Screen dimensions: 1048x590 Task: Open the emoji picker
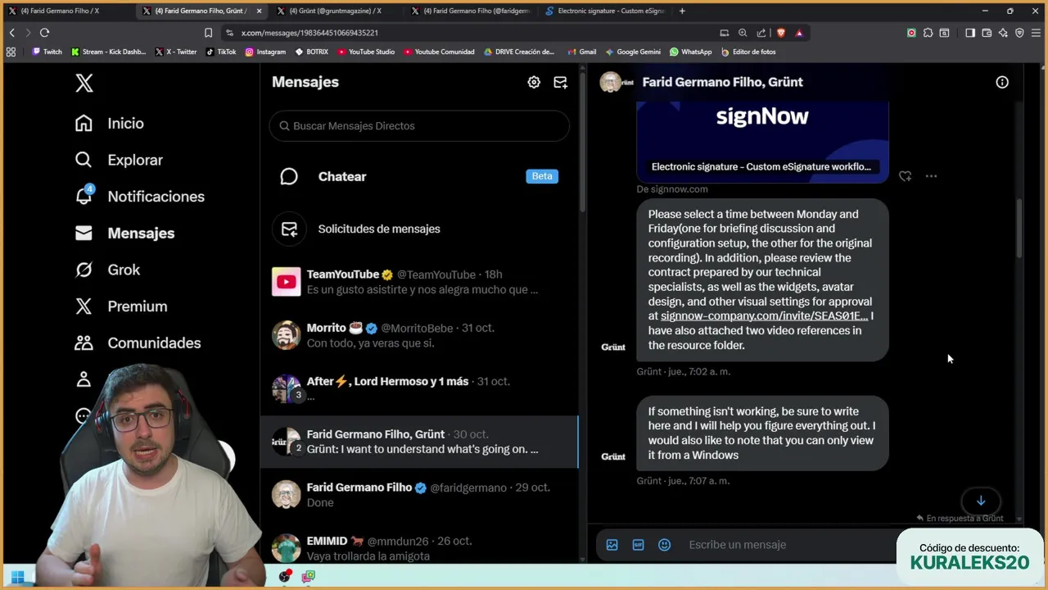point(664,545)
